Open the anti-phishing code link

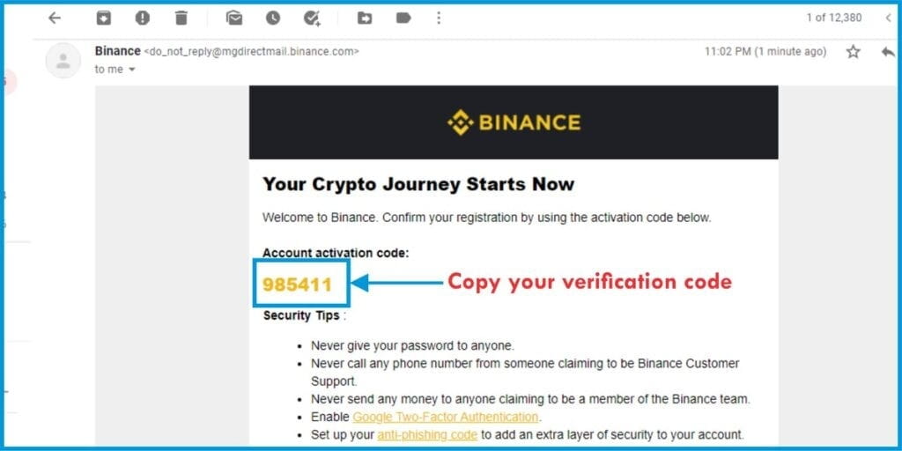(427, 435)
